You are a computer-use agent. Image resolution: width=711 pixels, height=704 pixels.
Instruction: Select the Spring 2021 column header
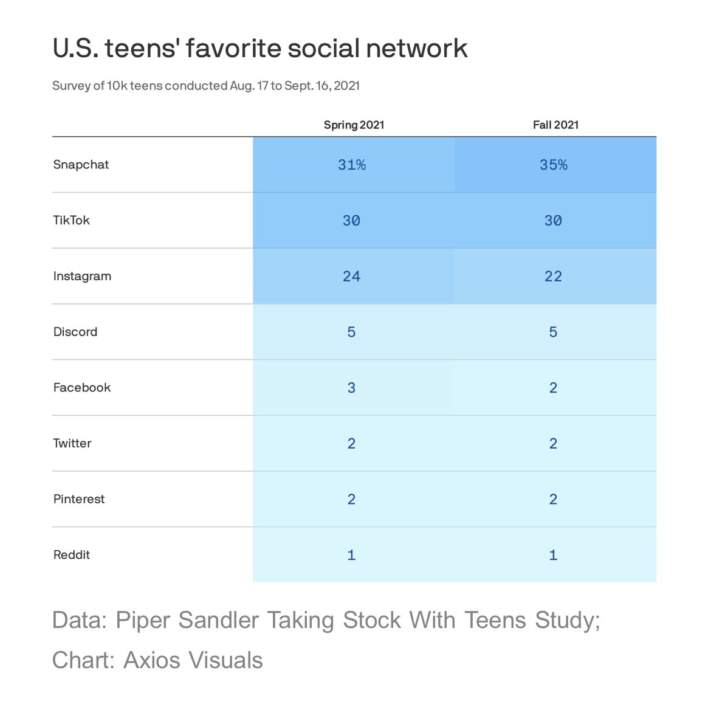(354, 125)
